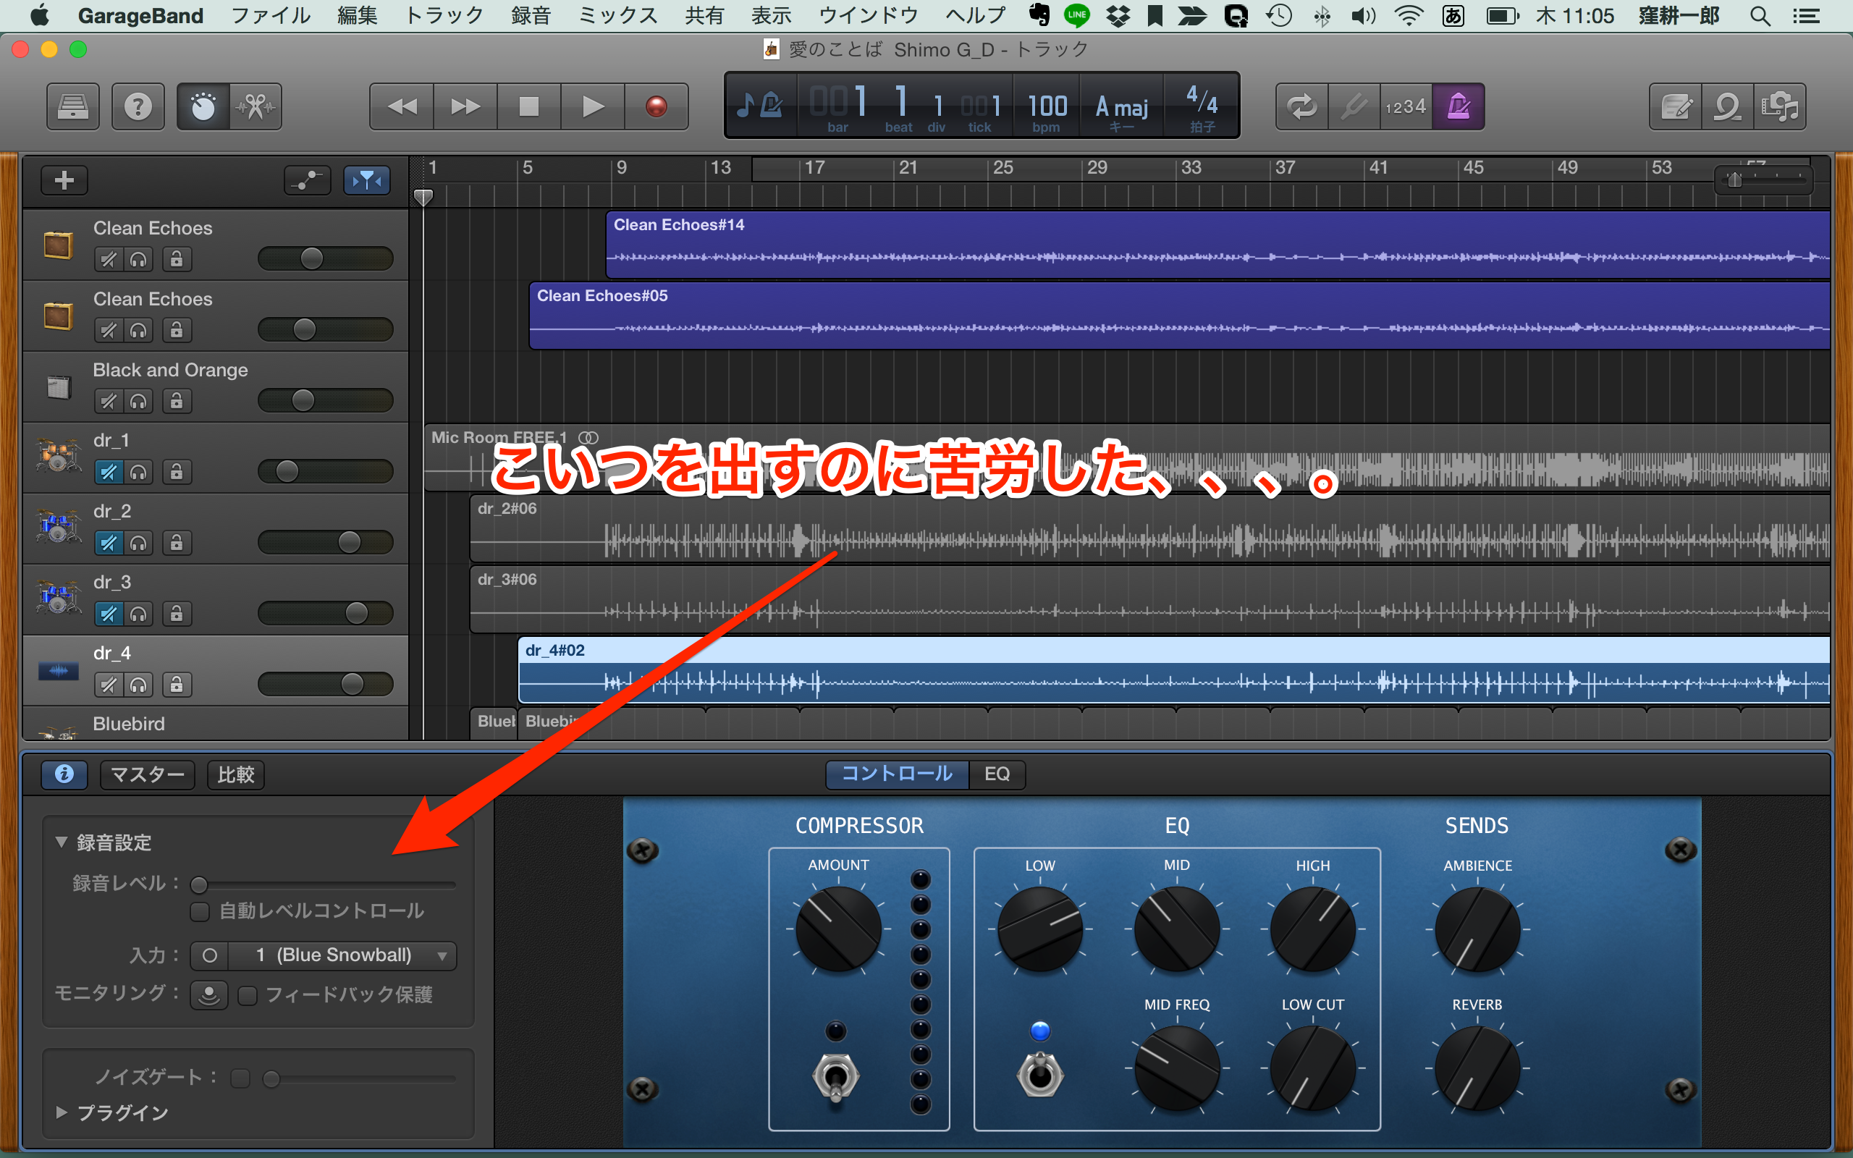Click the Master button
Viewport: 1853px width, 1158px height.
pyautogui.click(x=147, y=774)
